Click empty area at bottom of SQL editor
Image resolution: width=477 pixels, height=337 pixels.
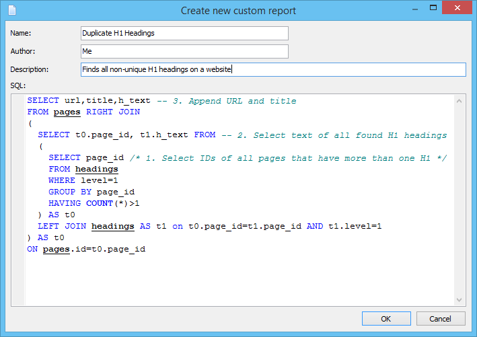coord(235,283)
